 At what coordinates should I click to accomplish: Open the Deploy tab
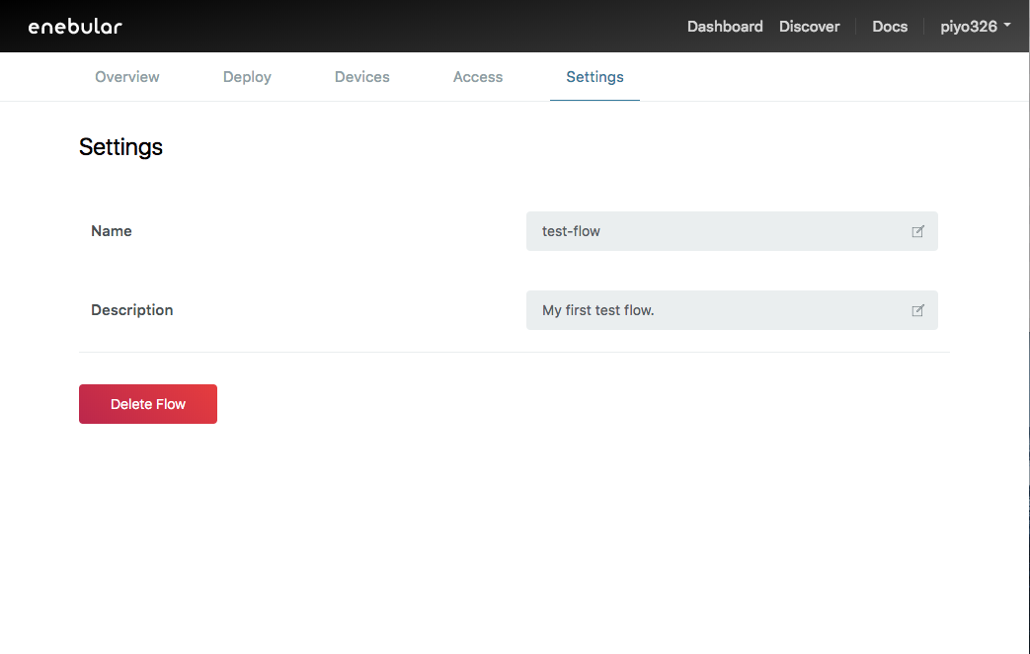click(x=247, y=77)
